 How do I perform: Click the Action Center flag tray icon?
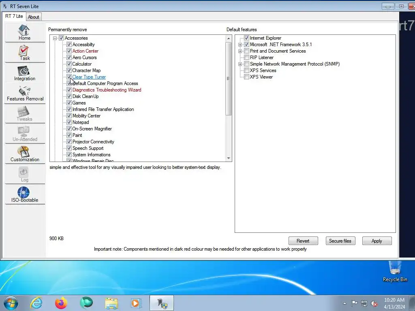[x=354, y=303]
